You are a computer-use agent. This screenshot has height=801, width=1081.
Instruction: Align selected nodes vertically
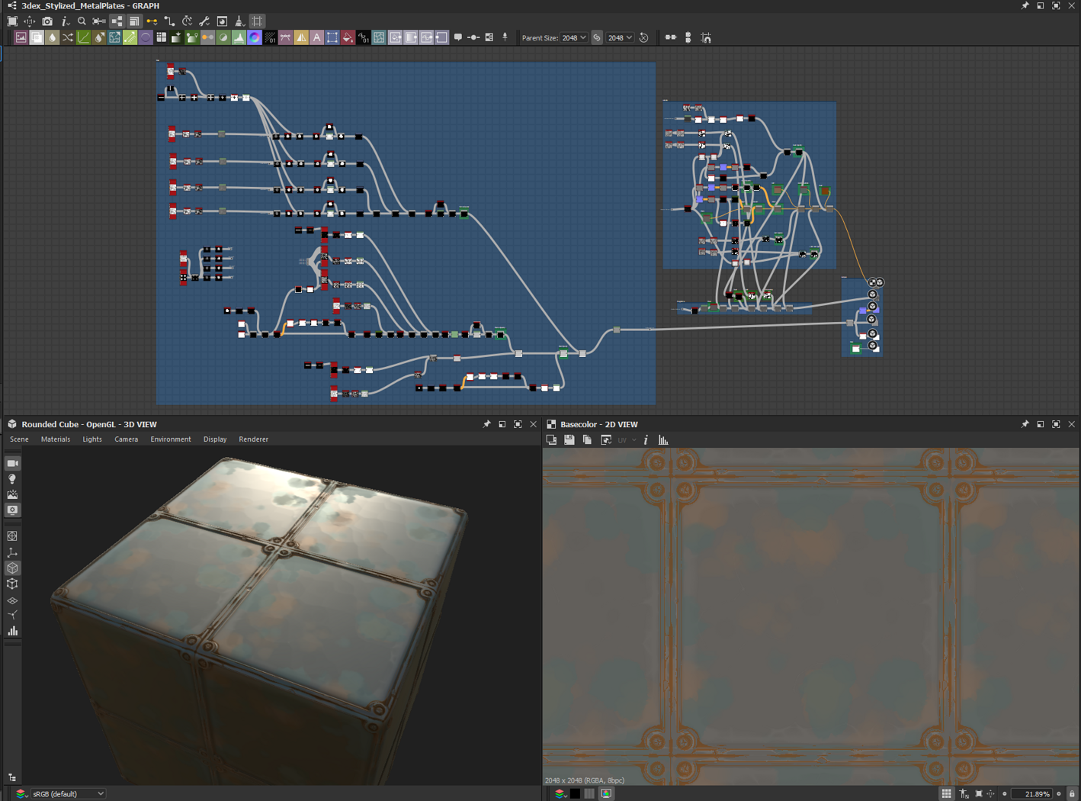(688, 37)
